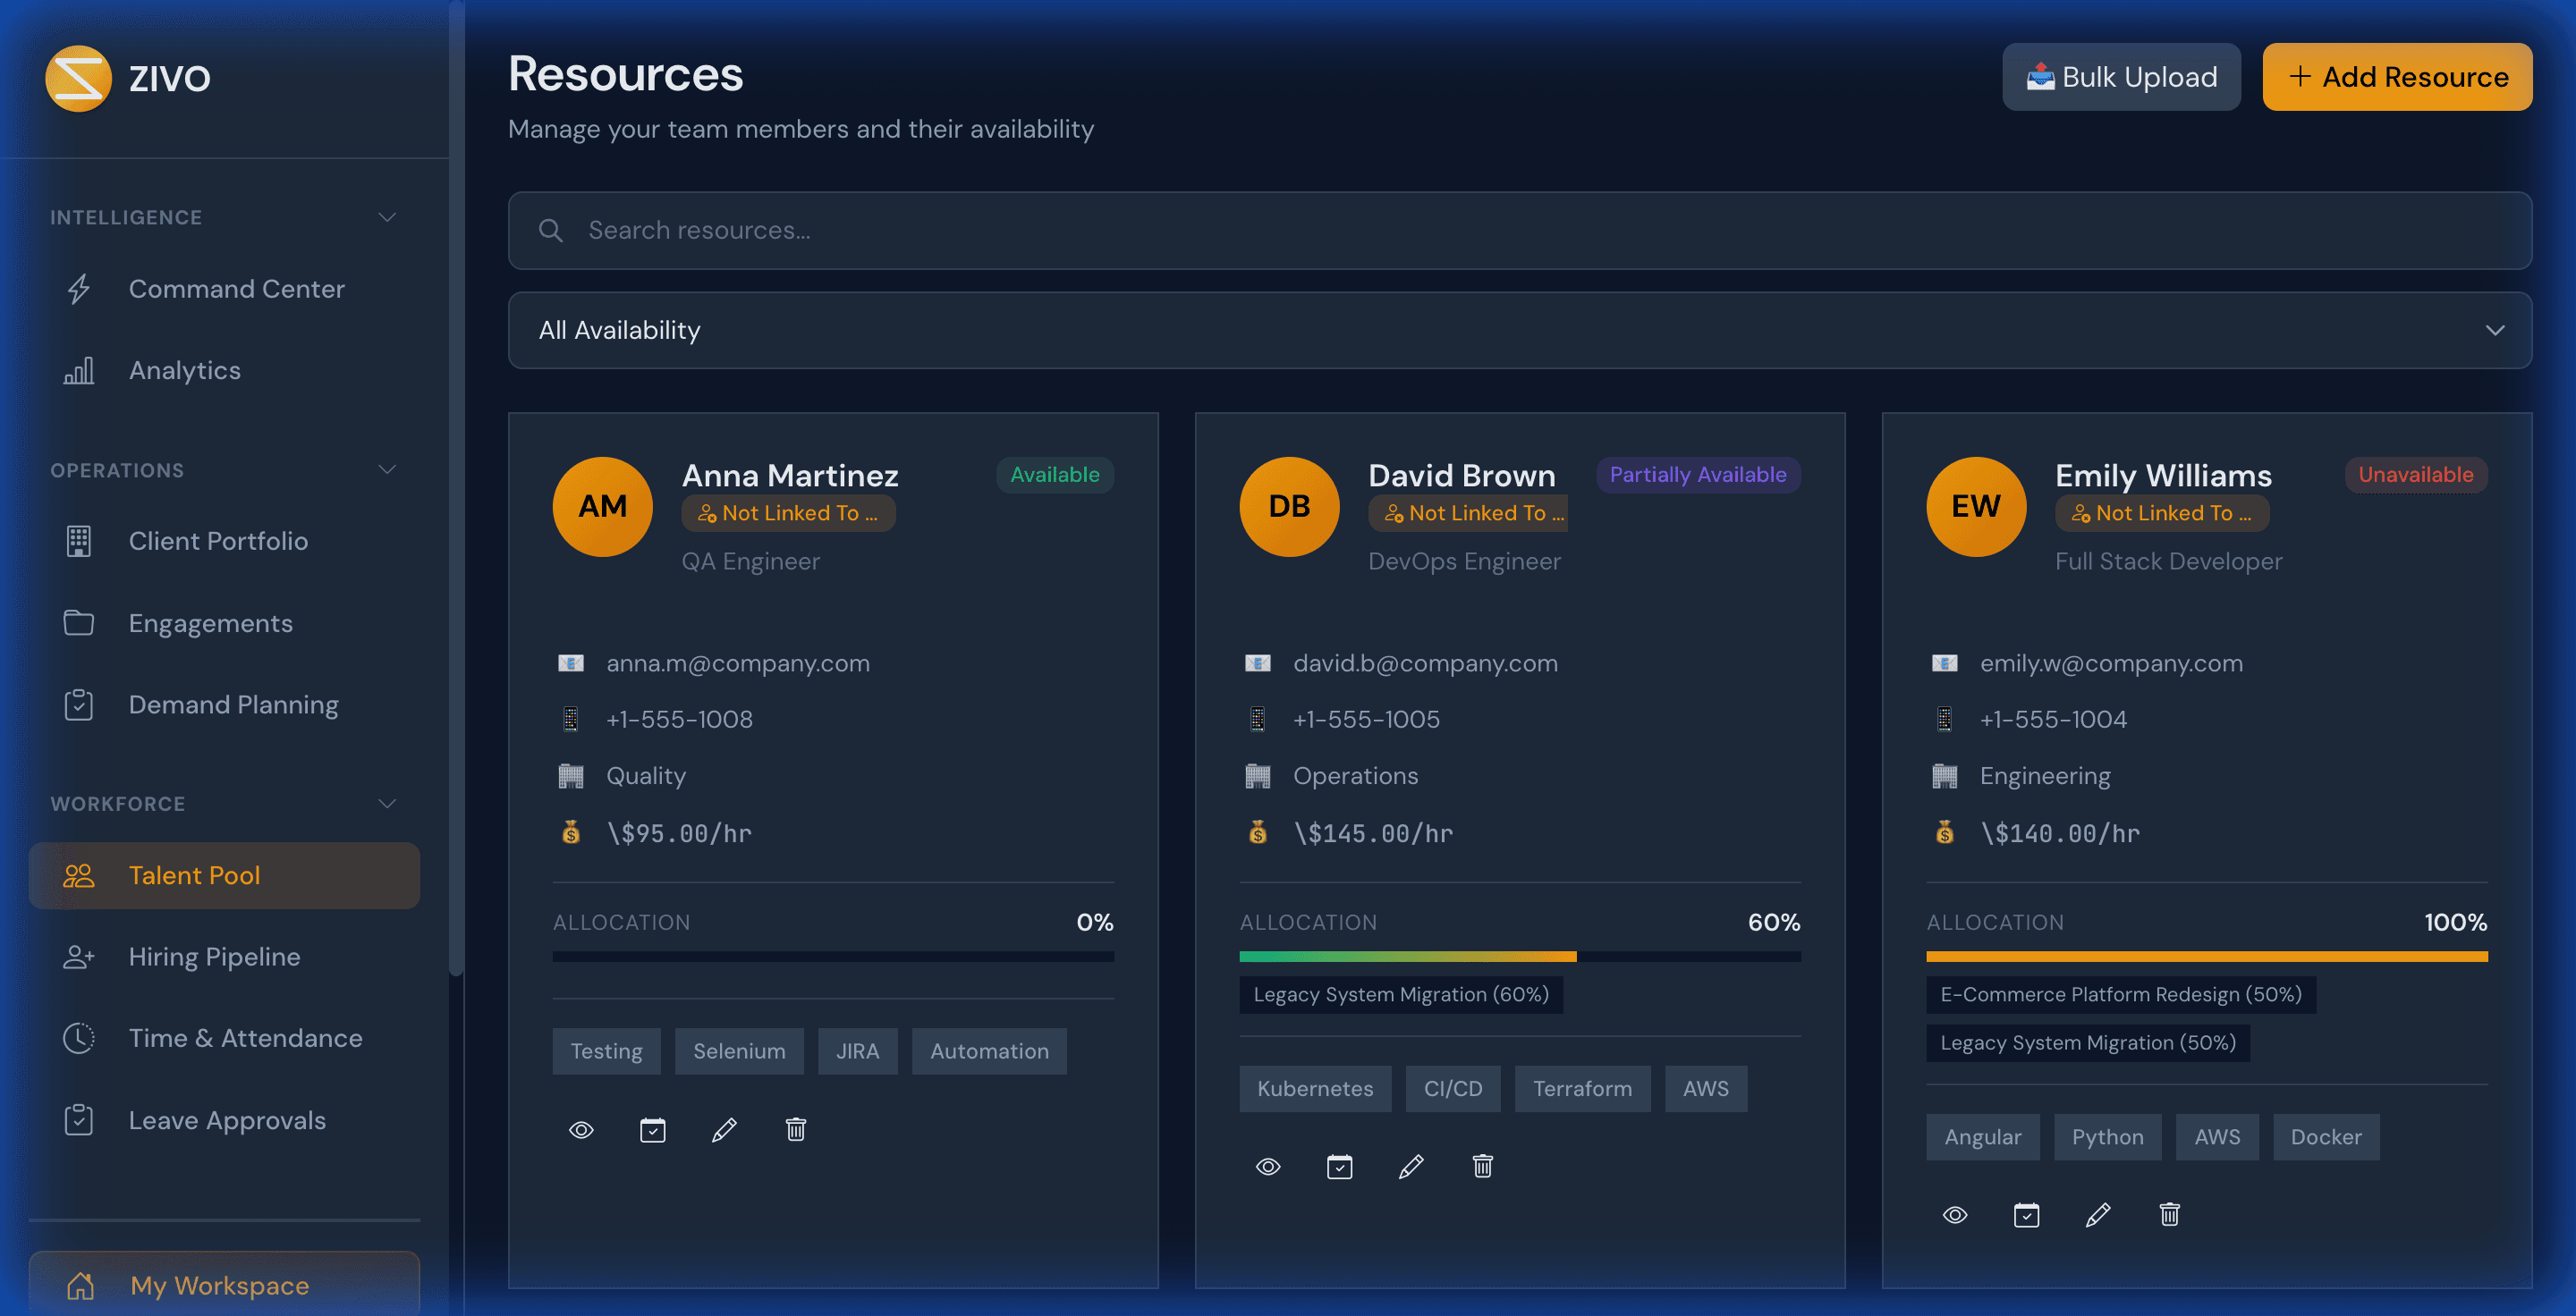Click the pencil edit icon on Anna Martinez's card
Image resolution: width=2576 pixels, height=1316 pixels.
click(x=724, y=1130)
